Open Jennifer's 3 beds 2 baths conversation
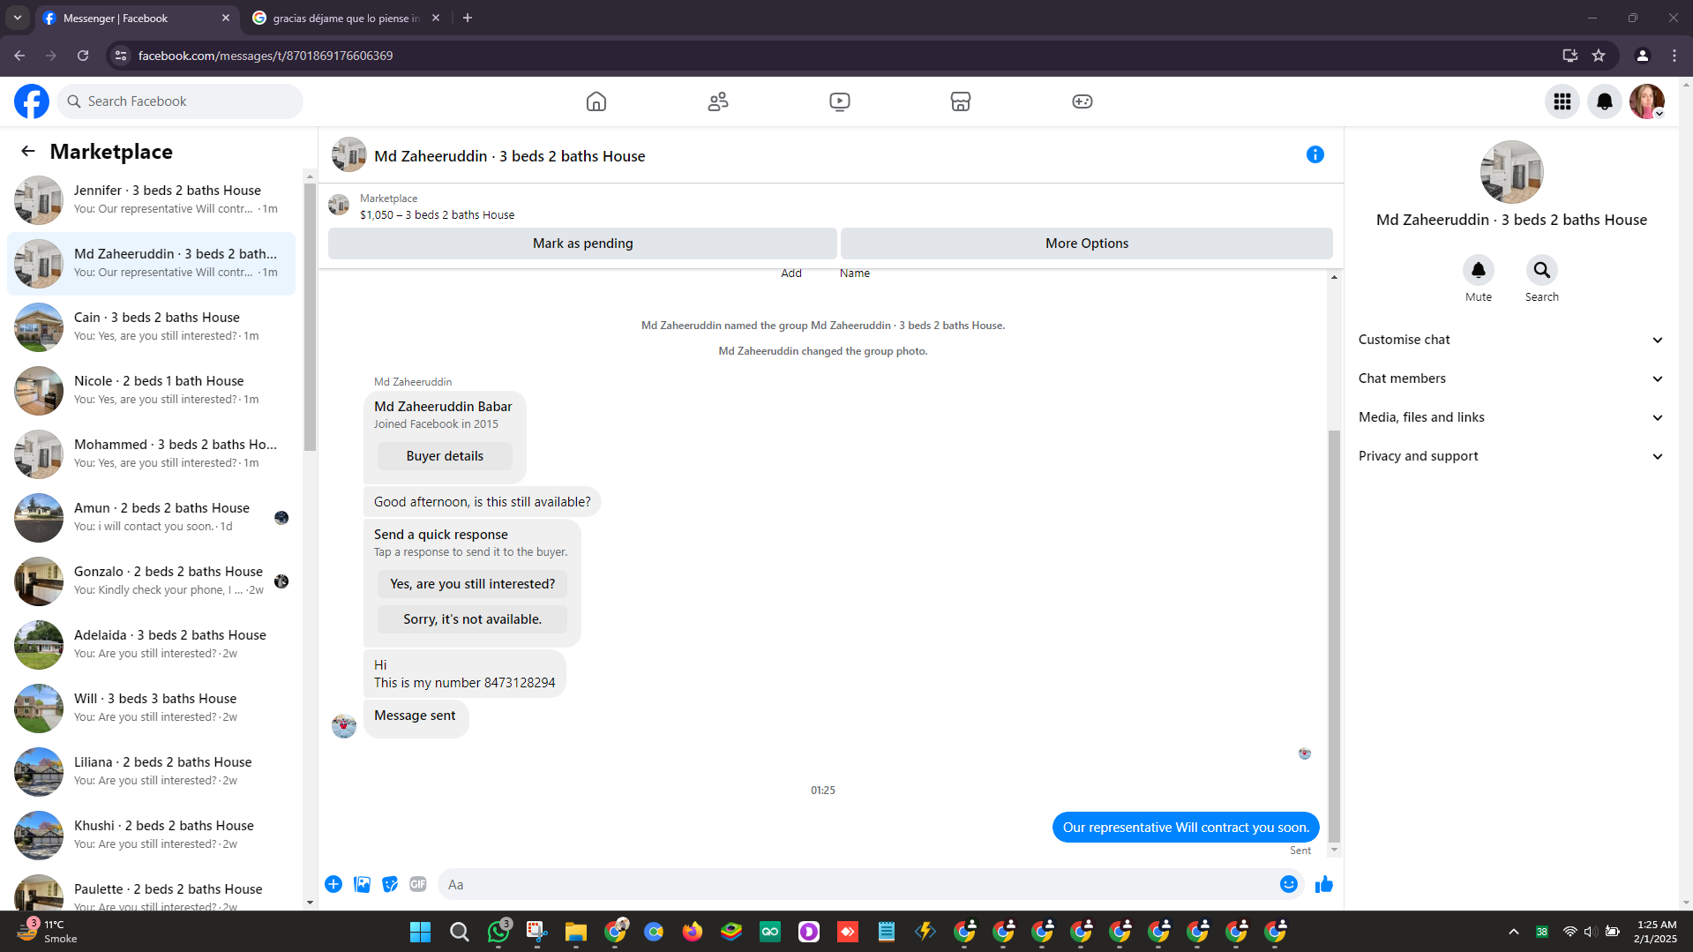 click(151, 199)
